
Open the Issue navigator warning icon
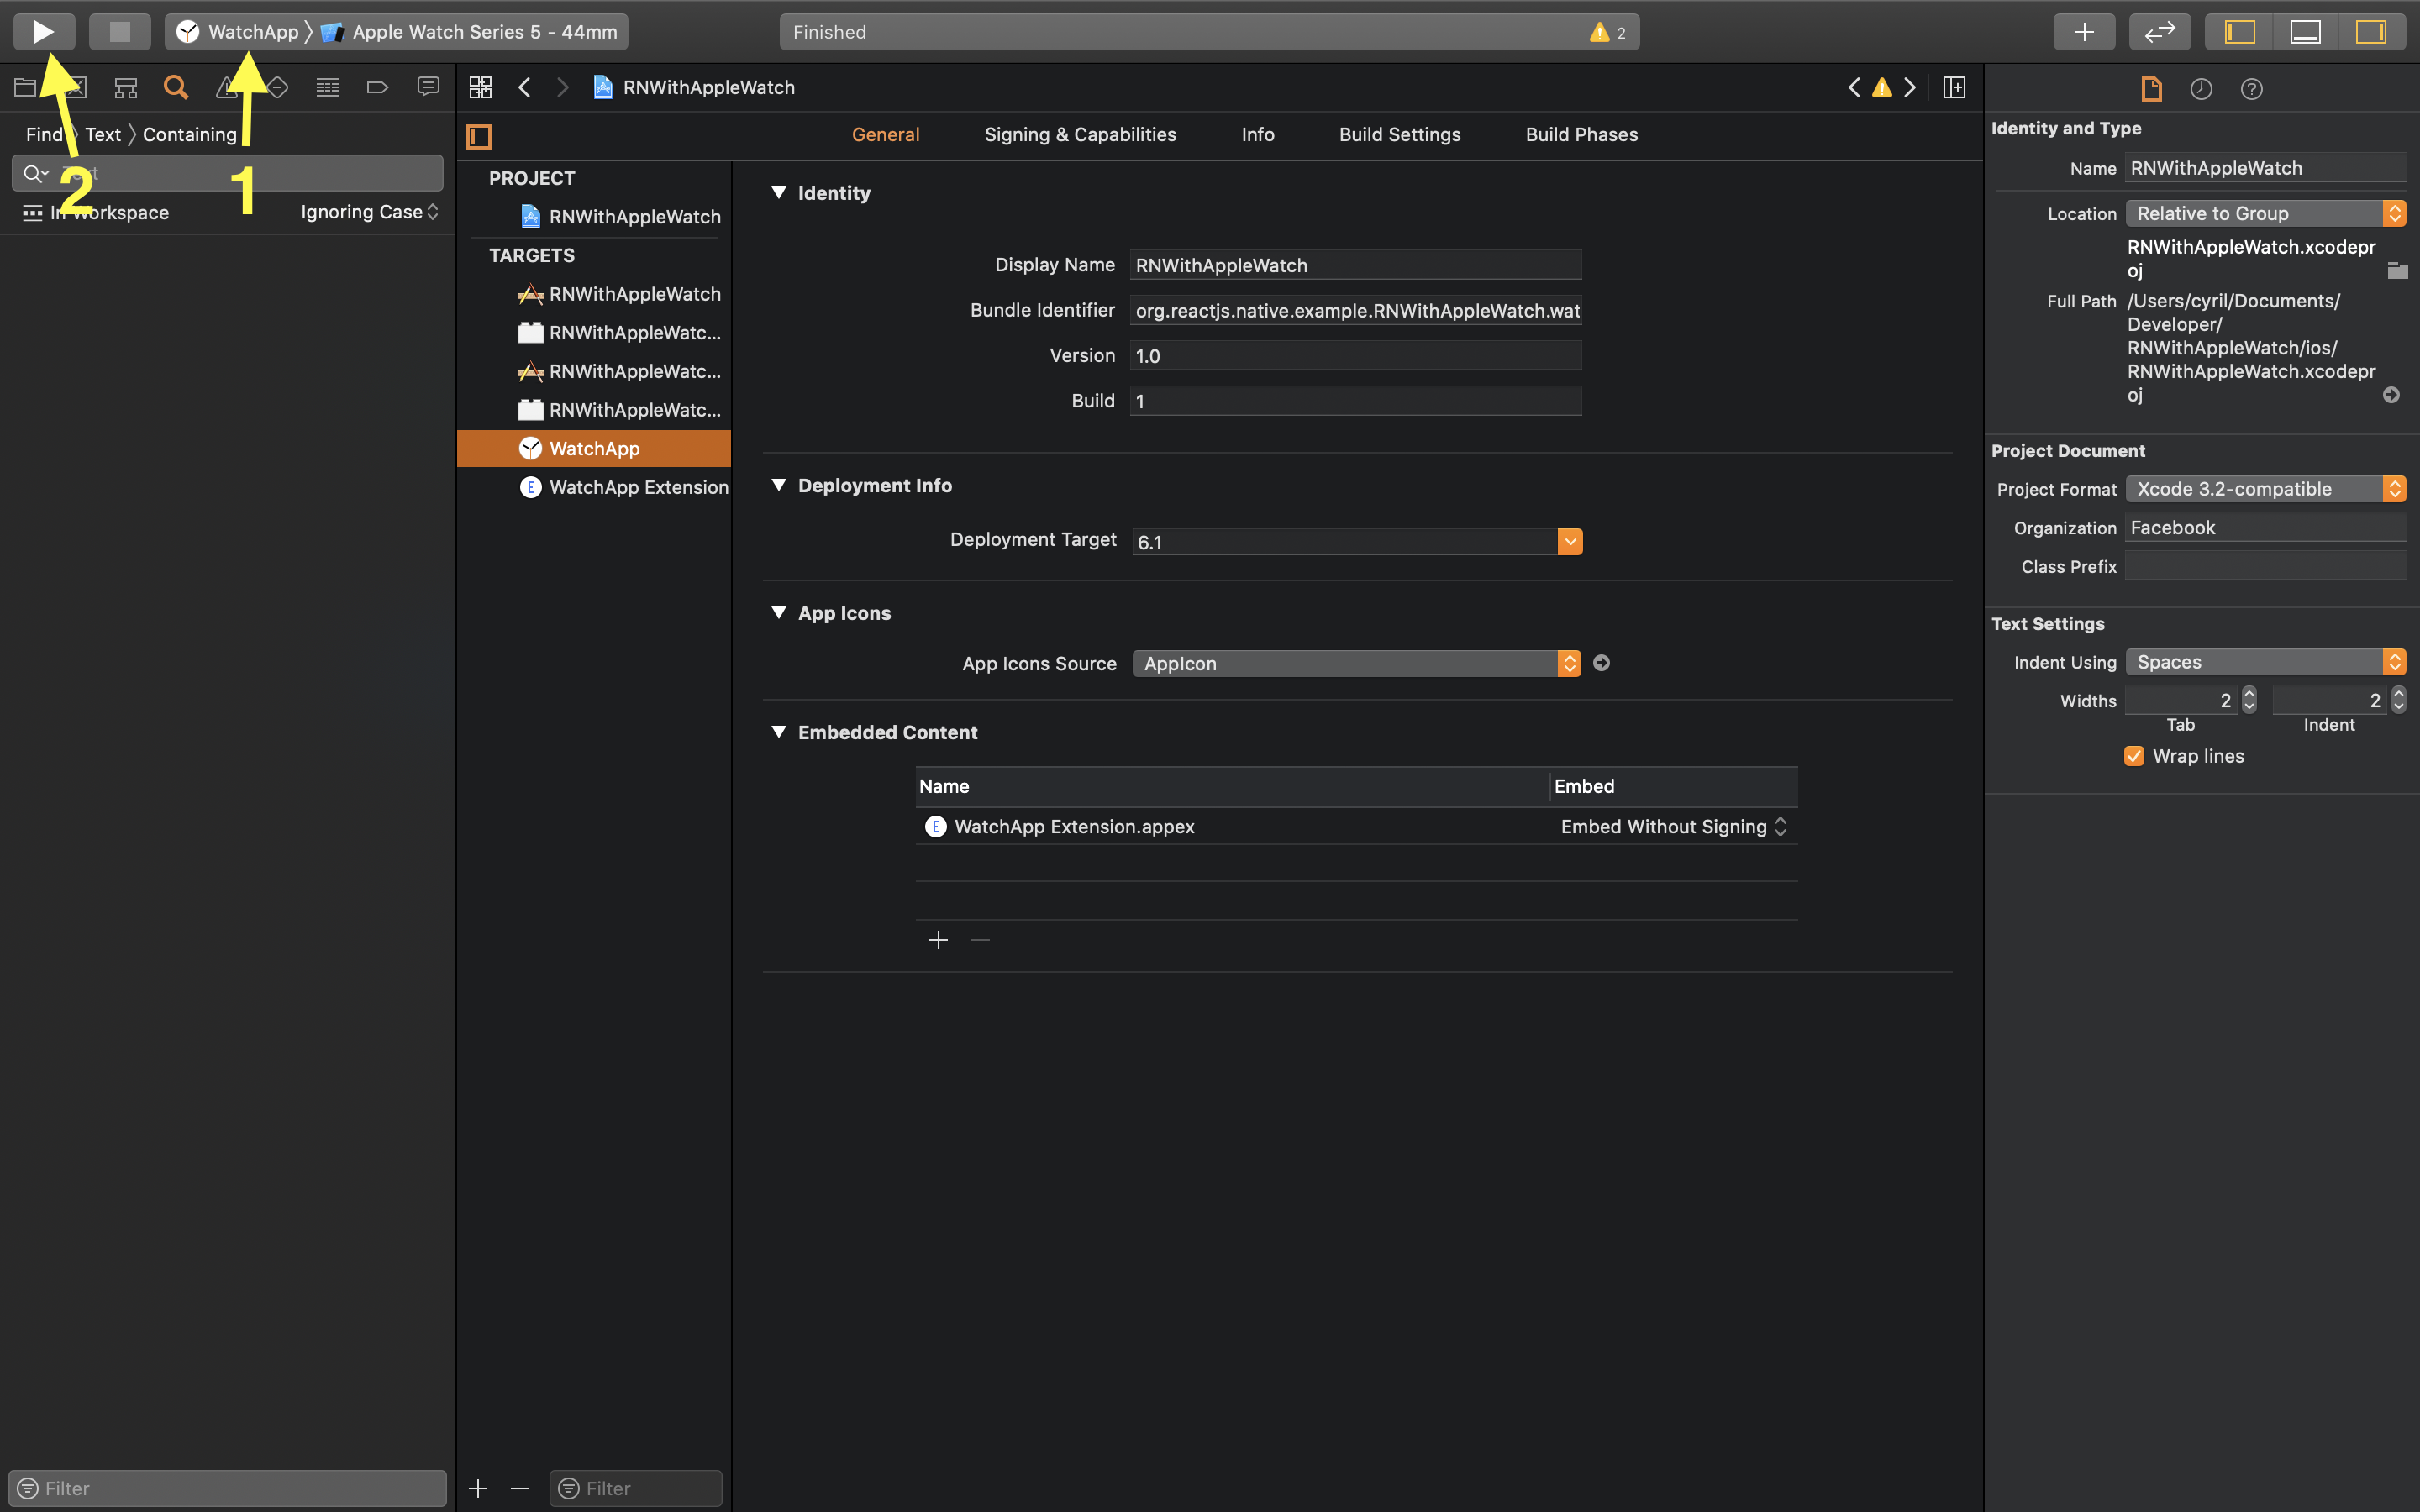(227, 87)
